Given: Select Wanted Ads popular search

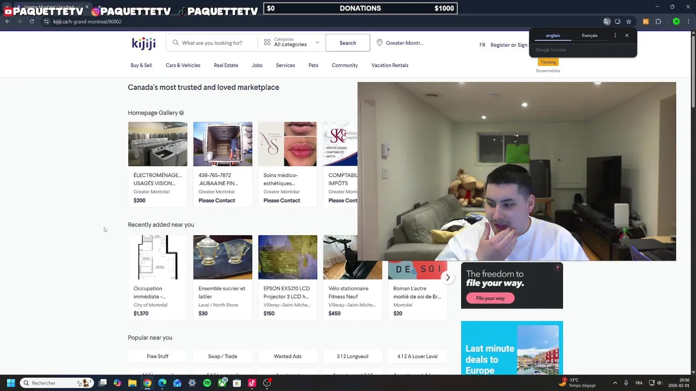Looking at the screenshot, I should [x=288, y=356].
